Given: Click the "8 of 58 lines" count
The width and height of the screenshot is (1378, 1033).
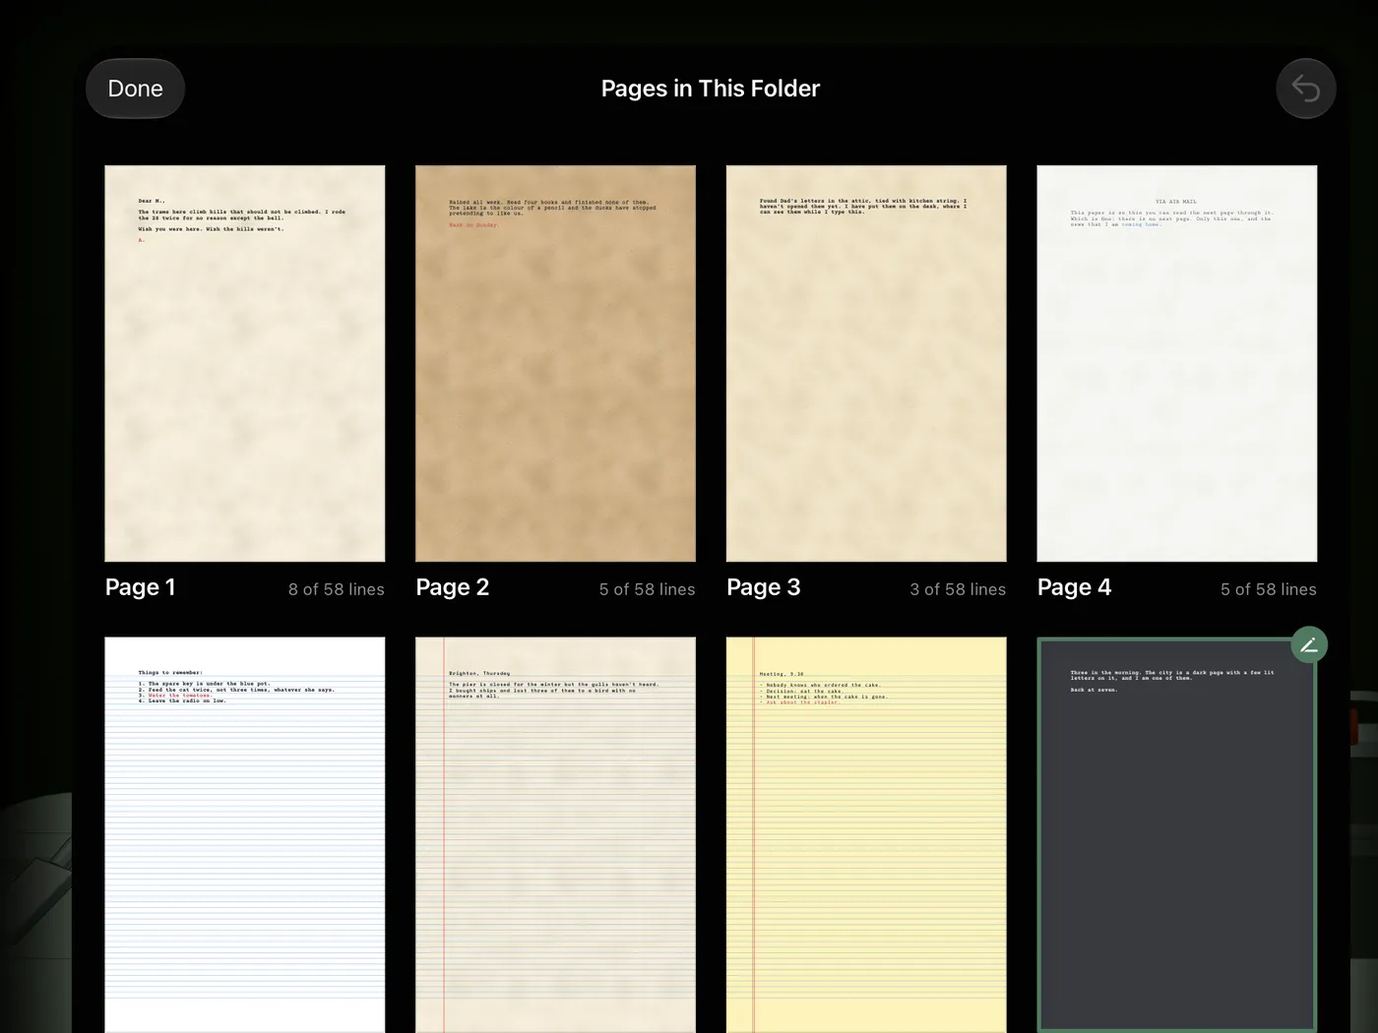Looking at the screenshot, I should pos(337,589).
